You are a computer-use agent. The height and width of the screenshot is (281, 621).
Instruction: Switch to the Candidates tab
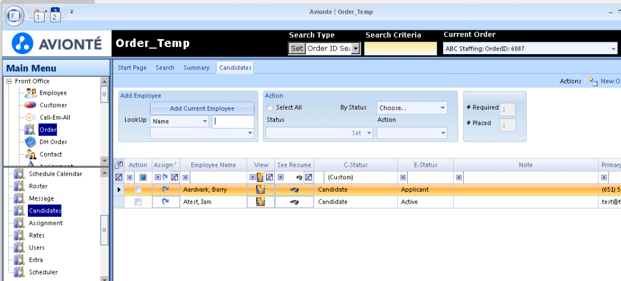235,68
